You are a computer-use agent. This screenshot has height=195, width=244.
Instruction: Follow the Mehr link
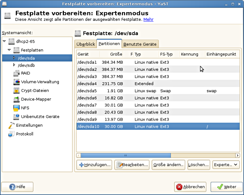(x=149, y=19)
